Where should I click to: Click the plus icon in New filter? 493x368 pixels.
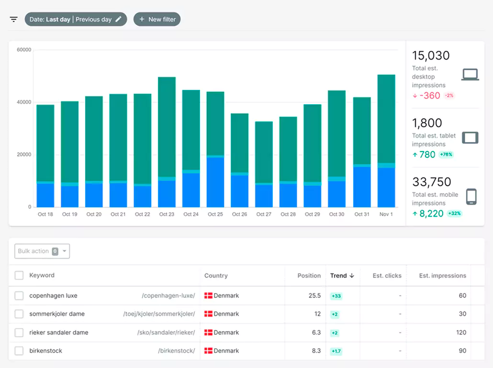142,20
